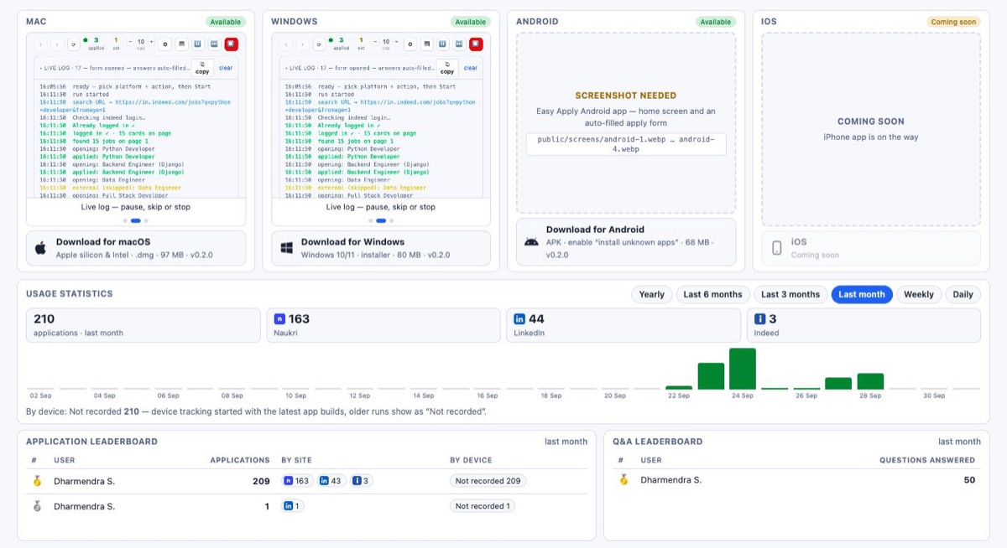Click the Not recorded 1 chip
The height and width of the screenshot is (548, 1007).
pos(483,506)
